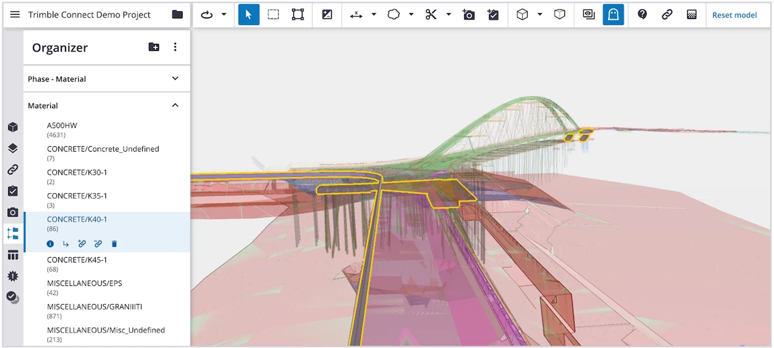Open the hamburger menu top left
Screen dimensions: 774x348
[14, 14]
